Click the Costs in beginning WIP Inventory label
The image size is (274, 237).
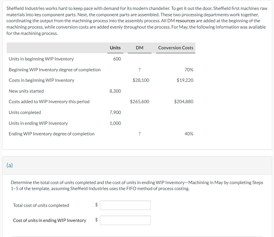[42, 80]
